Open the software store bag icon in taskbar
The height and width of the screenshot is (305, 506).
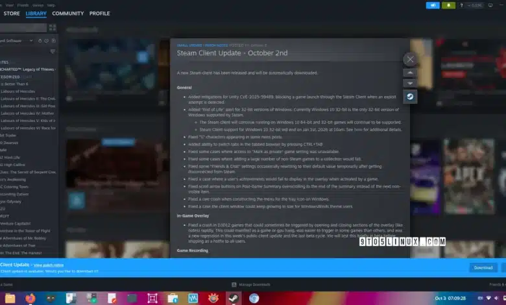173,299
